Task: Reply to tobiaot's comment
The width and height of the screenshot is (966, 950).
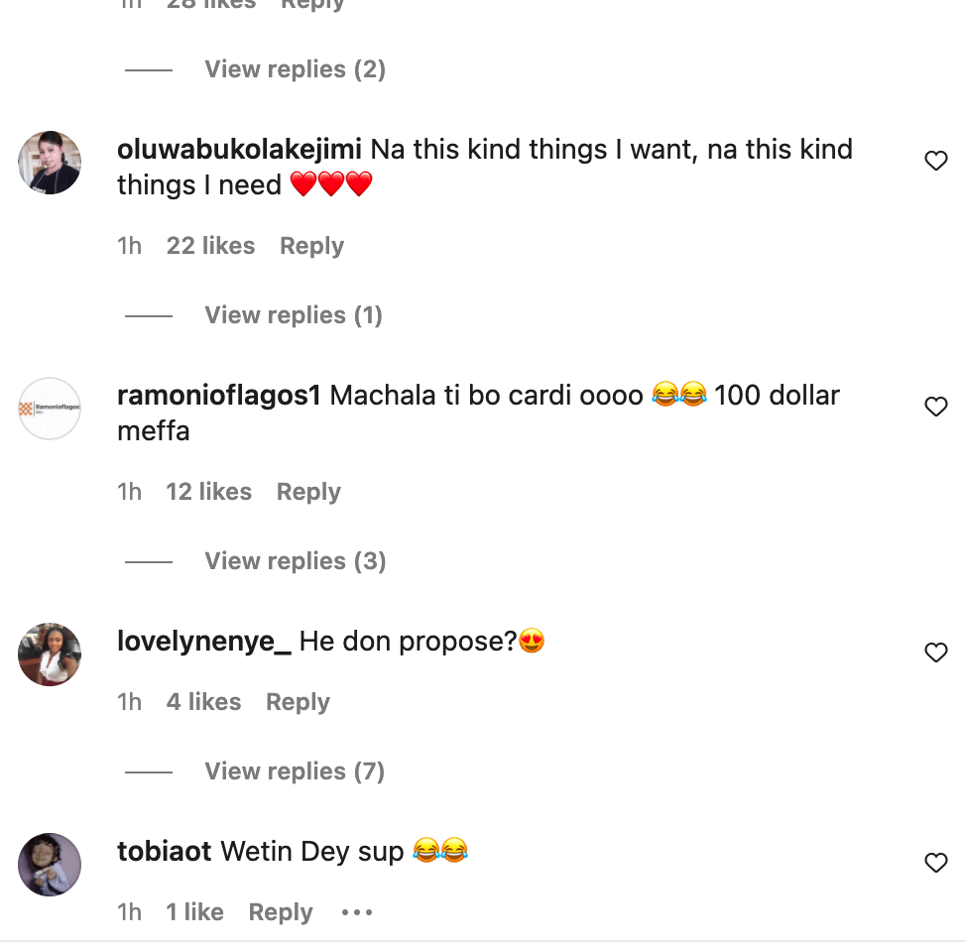Action: [x=281, y=912]
